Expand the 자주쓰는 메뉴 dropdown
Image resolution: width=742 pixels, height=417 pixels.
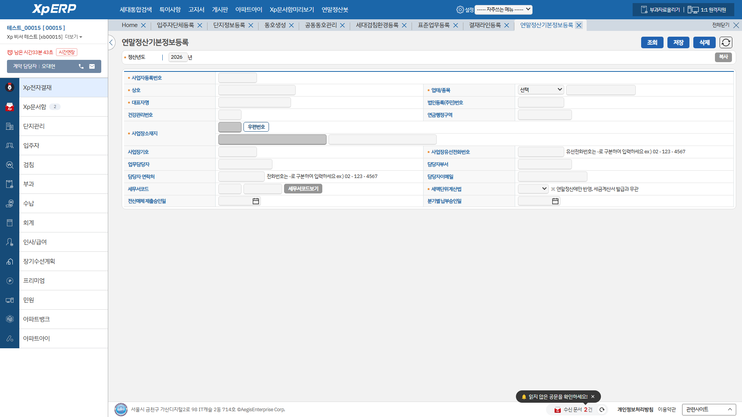[x=503, y=10]
